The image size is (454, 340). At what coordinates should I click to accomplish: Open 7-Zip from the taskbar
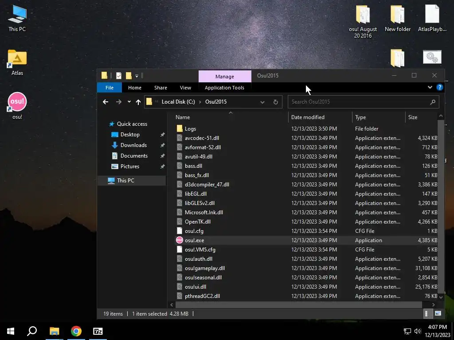(x=98, y=331)
